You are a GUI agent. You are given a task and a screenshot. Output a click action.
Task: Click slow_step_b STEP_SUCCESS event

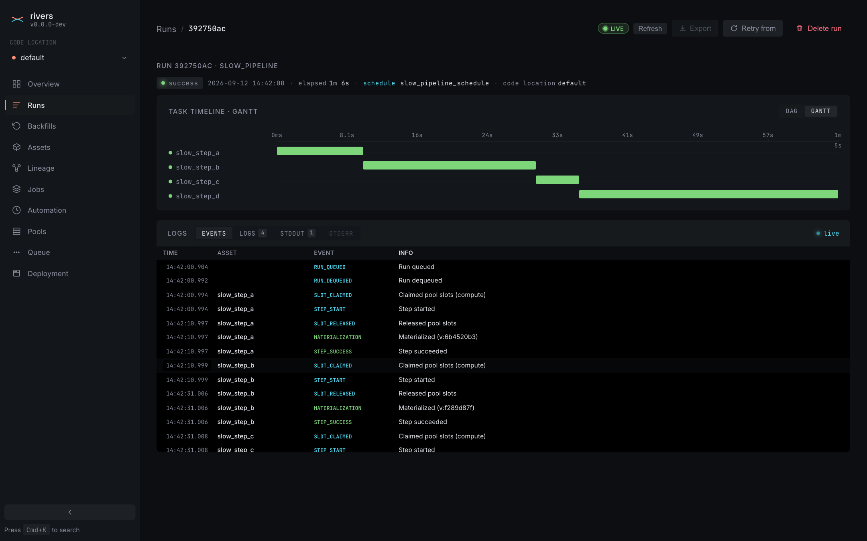point(333,422)
